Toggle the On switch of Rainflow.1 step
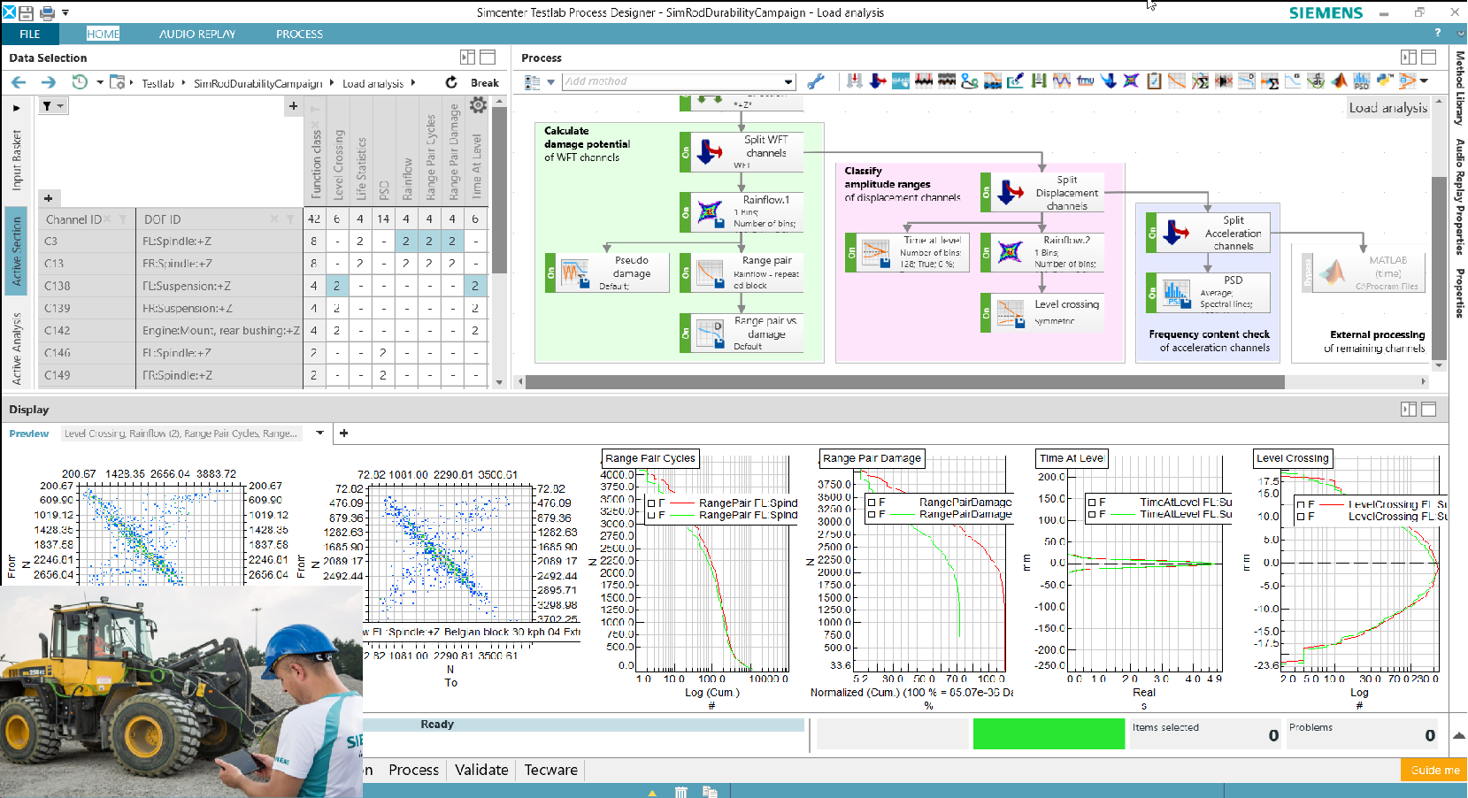Image resolution: width=1468 pixels, height=798 pixels. point(686,212)
